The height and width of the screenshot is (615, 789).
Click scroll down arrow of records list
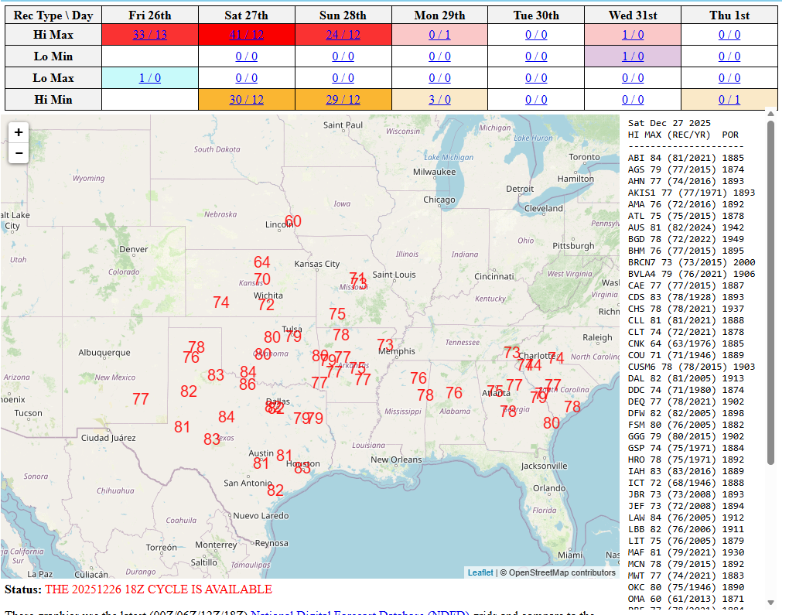coord(770,603)
